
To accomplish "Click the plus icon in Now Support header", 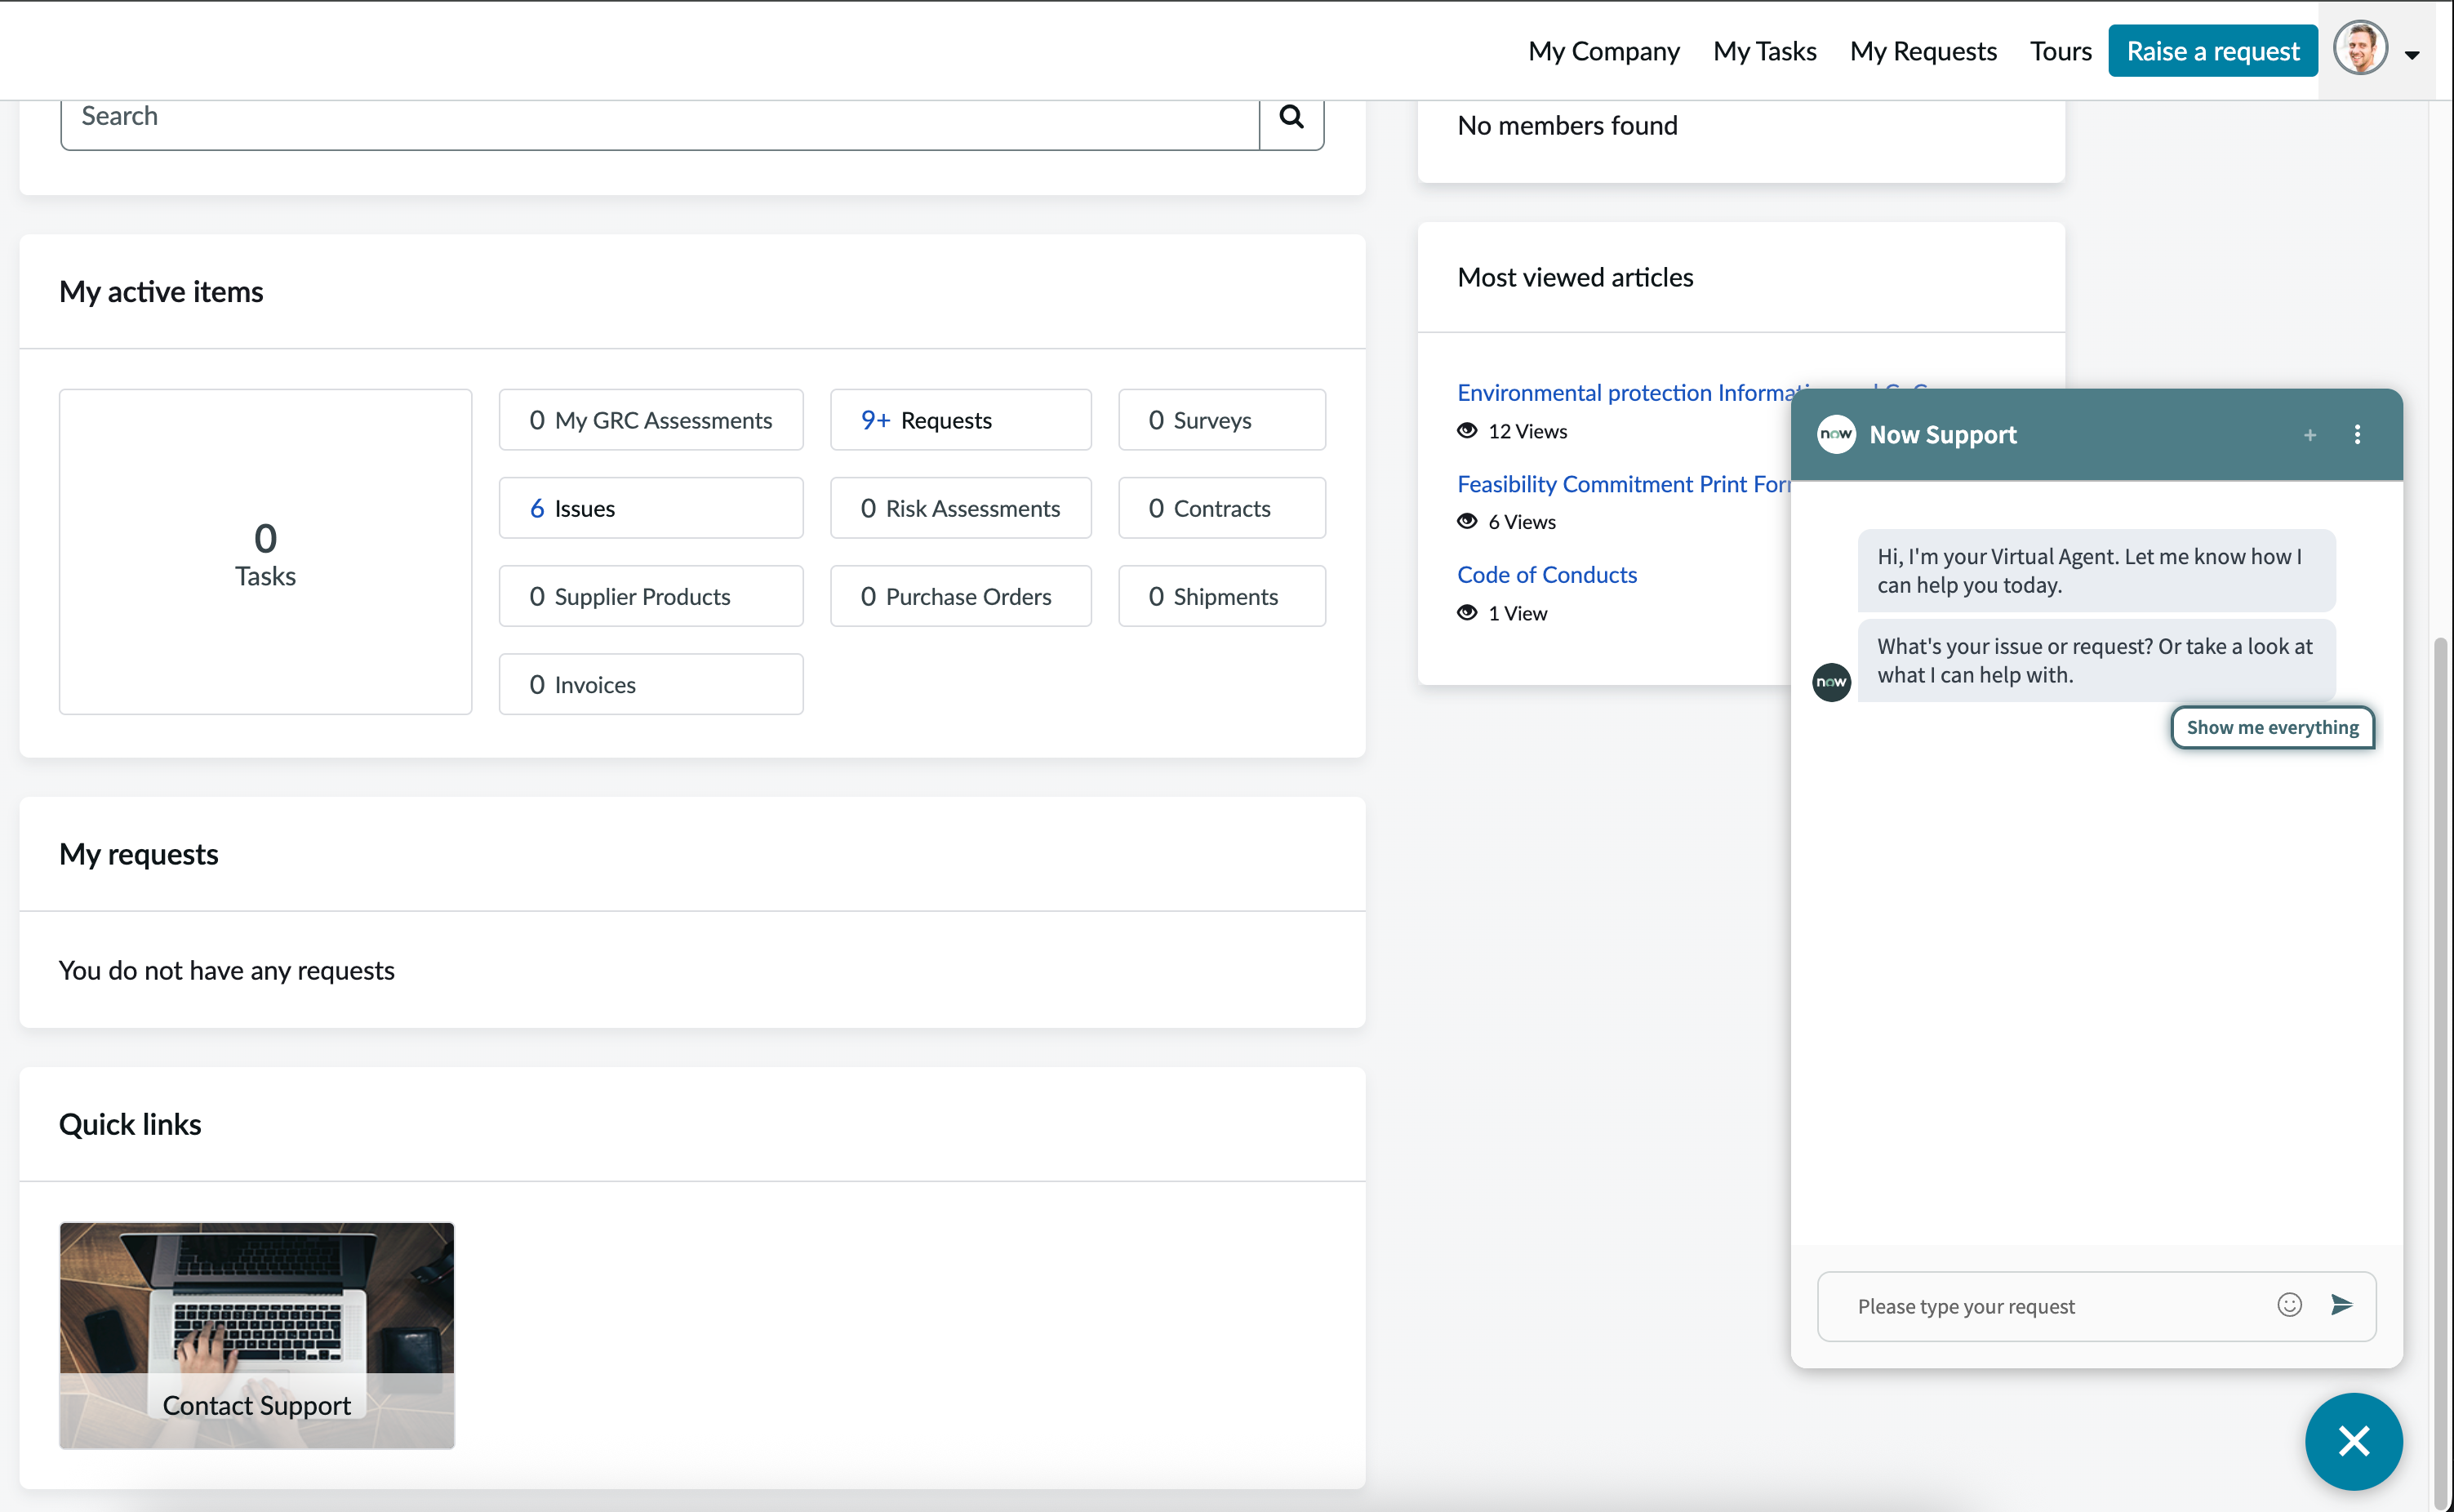I will (x=2310, y=435).
